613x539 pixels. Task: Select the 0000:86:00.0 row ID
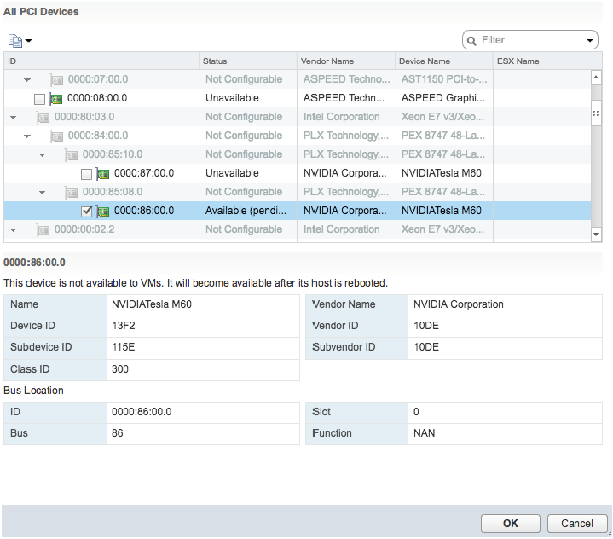(144, 211)
